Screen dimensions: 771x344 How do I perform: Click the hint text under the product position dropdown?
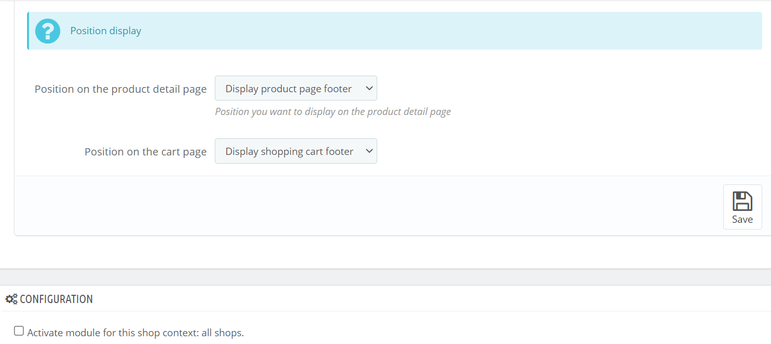(333, 111)
